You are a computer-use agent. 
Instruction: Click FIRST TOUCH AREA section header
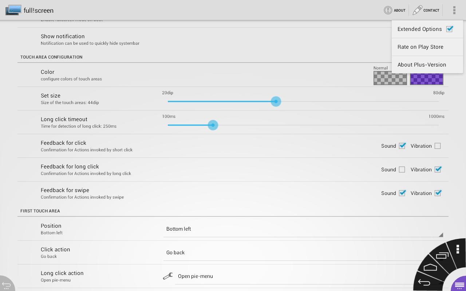[x=40, y=211]
